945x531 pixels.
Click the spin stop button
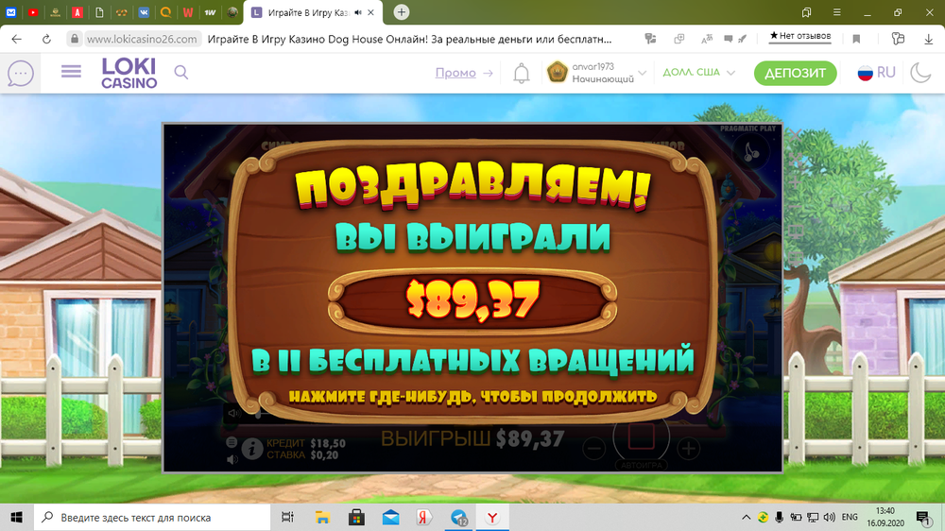coord(642,437)
